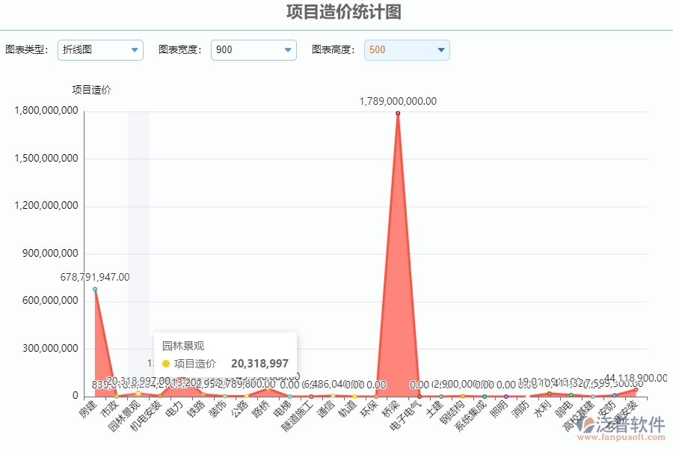Image resolution: width=673 pixels, height=449 pixels.
Task: Click the 电梯 axis label
Action: pos(281,409)
